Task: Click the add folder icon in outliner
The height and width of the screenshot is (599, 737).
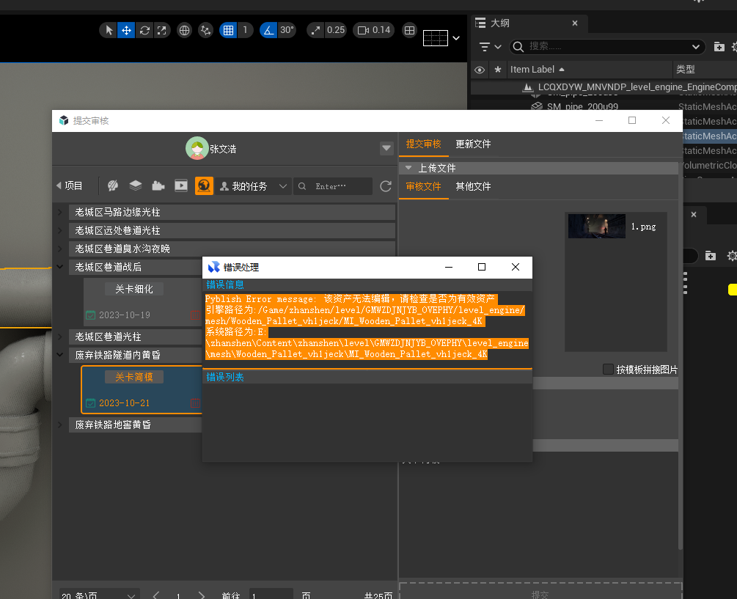Action: pyautogui.click(x=719, y=47)
